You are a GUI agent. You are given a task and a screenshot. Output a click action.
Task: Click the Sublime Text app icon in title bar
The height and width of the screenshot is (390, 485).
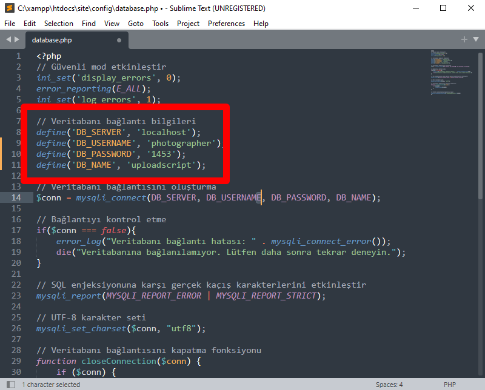[x=10, y=8]
